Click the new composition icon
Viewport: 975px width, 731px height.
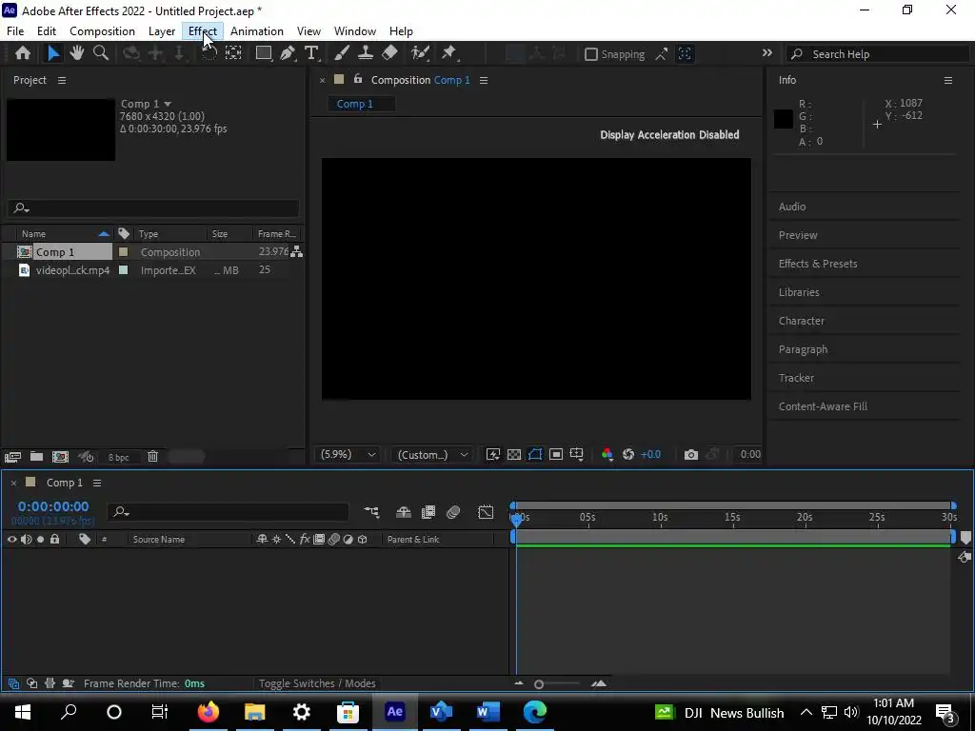60,457
